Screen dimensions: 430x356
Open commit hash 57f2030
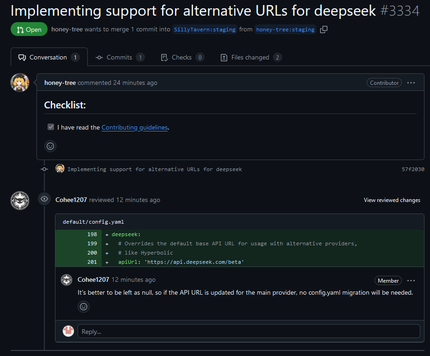pos(413,169)
